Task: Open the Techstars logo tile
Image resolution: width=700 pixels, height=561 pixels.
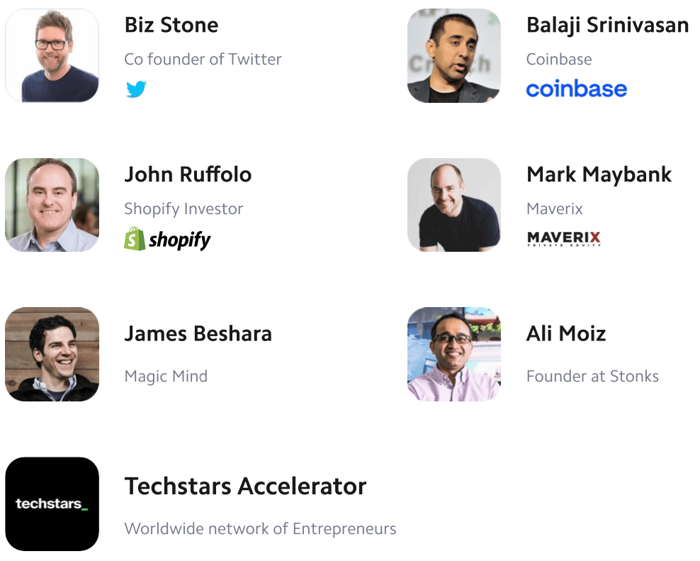Action: pos(52,504)
